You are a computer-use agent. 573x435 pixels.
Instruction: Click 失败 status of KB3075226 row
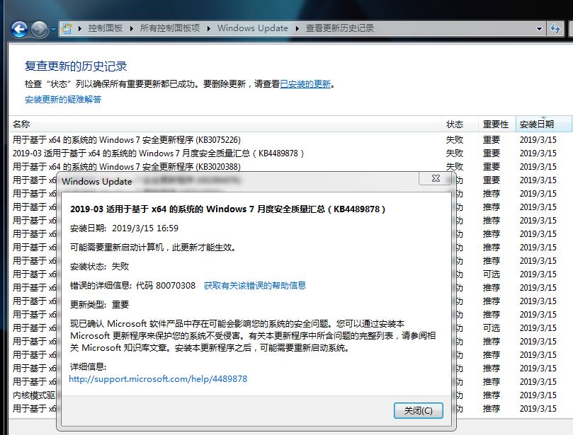point(455,140)
